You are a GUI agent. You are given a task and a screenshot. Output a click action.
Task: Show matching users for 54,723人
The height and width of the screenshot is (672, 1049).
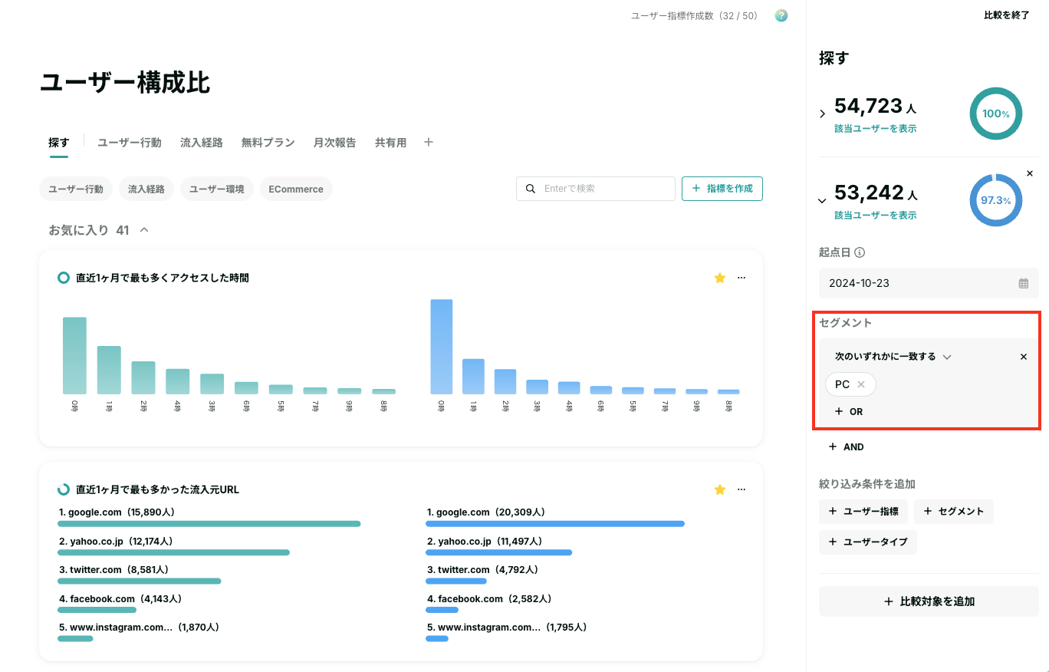tap(875, 129)
